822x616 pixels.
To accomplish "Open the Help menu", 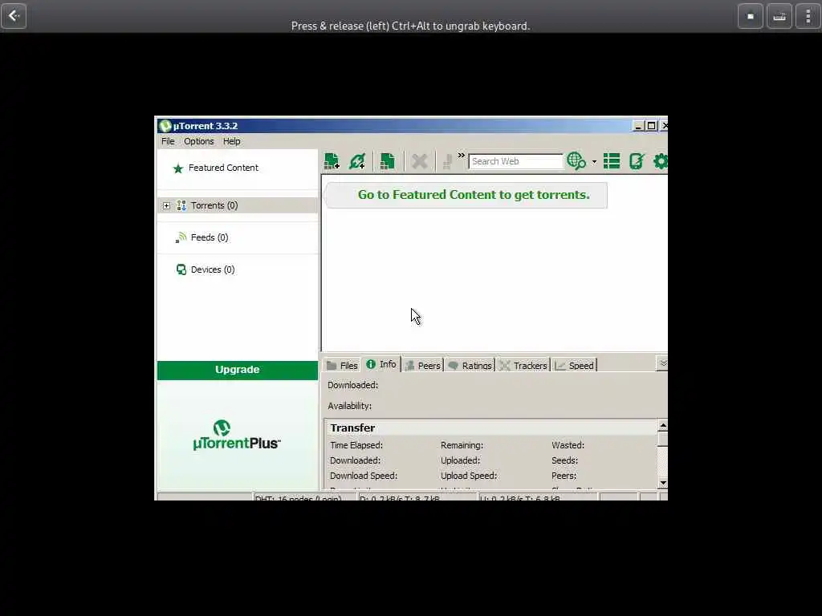I will pyautogui.click(x=231, y=141).
